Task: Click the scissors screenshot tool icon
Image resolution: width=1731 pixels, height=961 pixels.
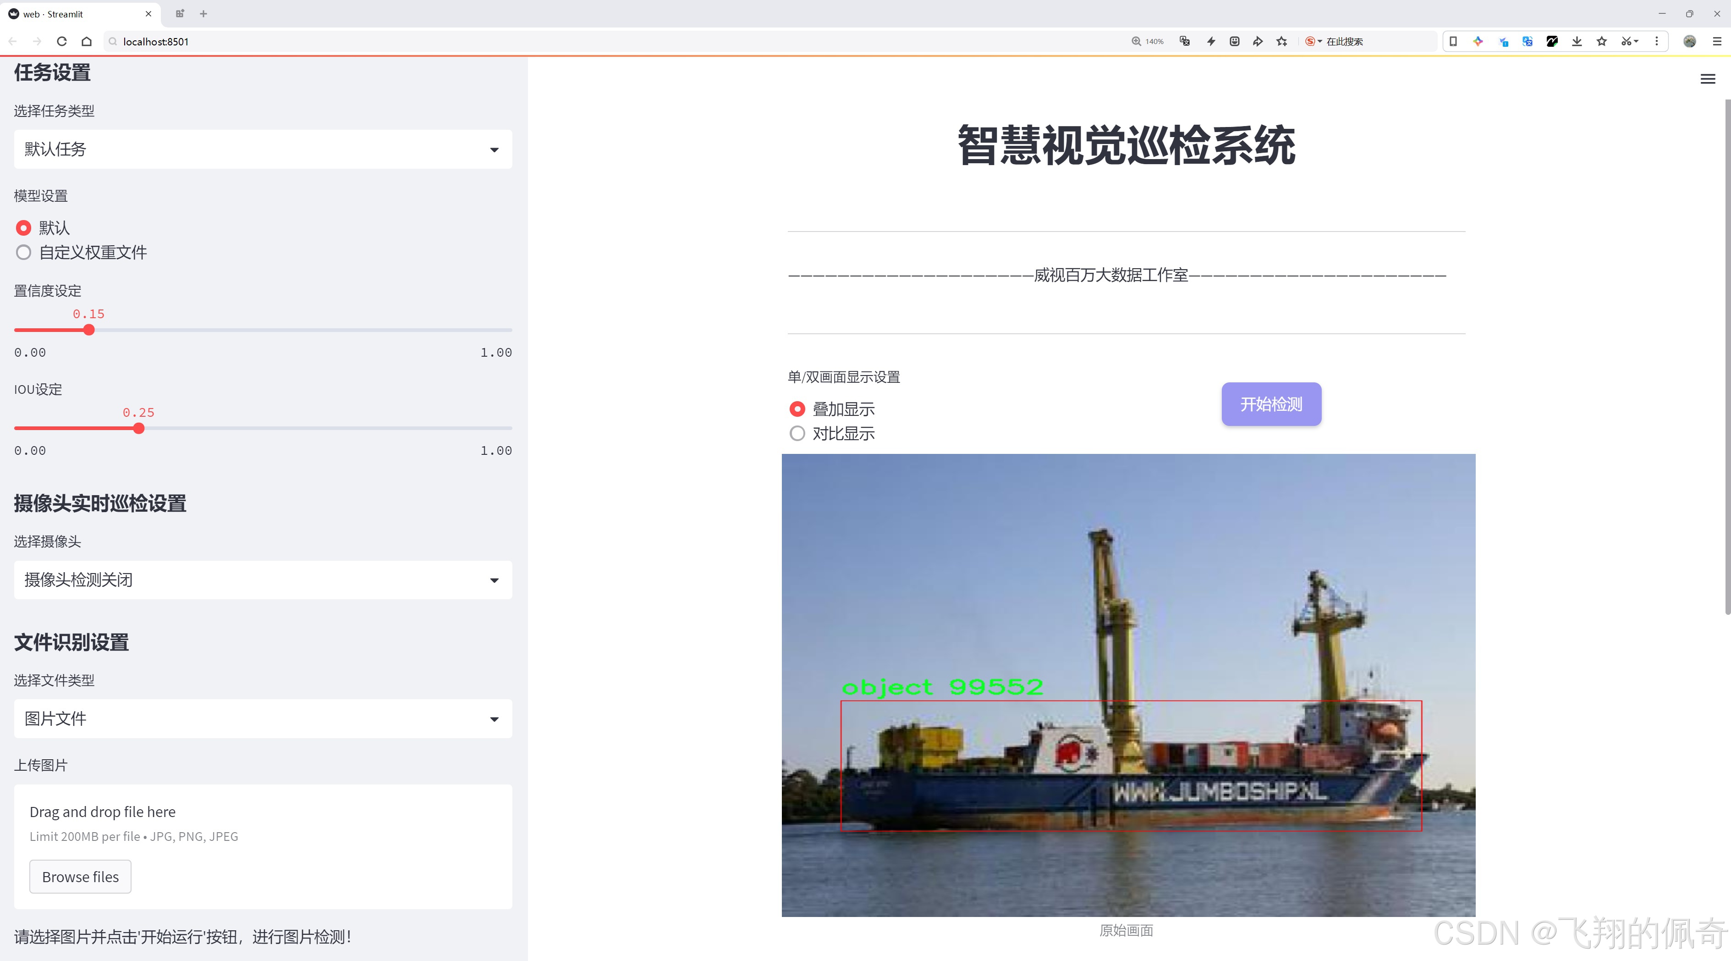Action: [x=1626, y=41]
